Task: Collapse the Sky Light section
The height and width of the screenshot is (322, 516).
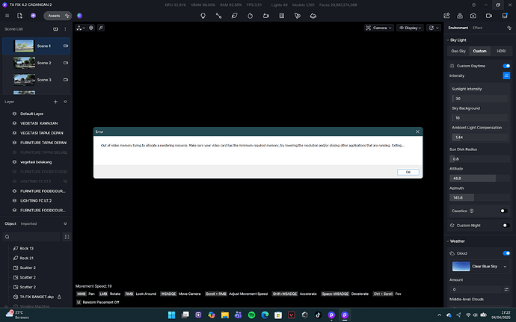Action: (448, 40)
